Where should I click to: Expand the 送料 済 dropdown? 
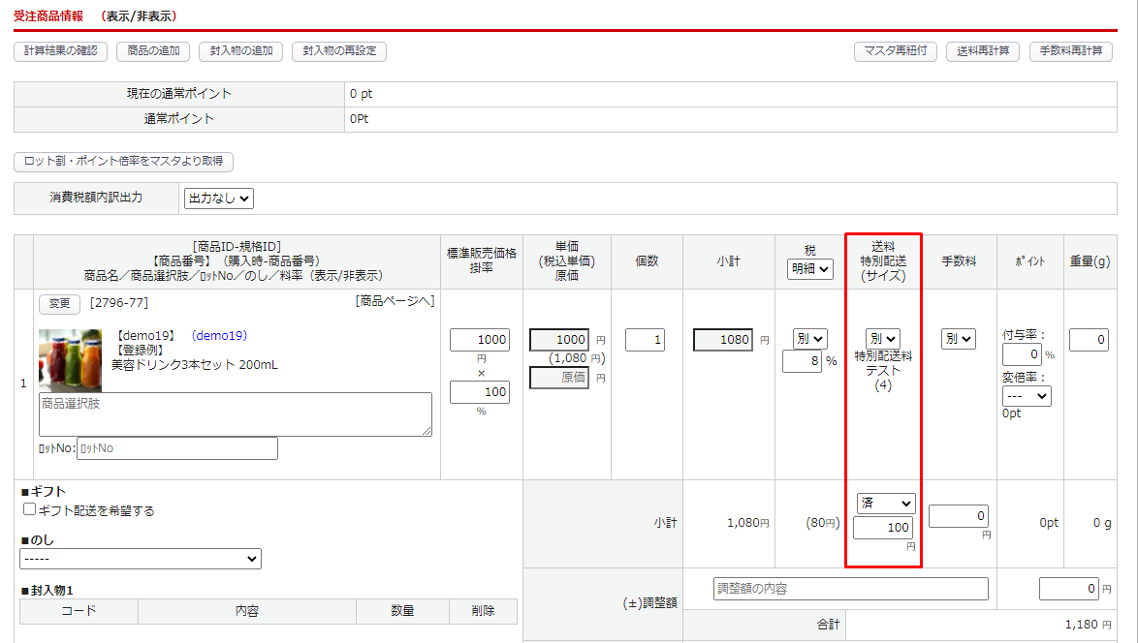tap(886, 504)
